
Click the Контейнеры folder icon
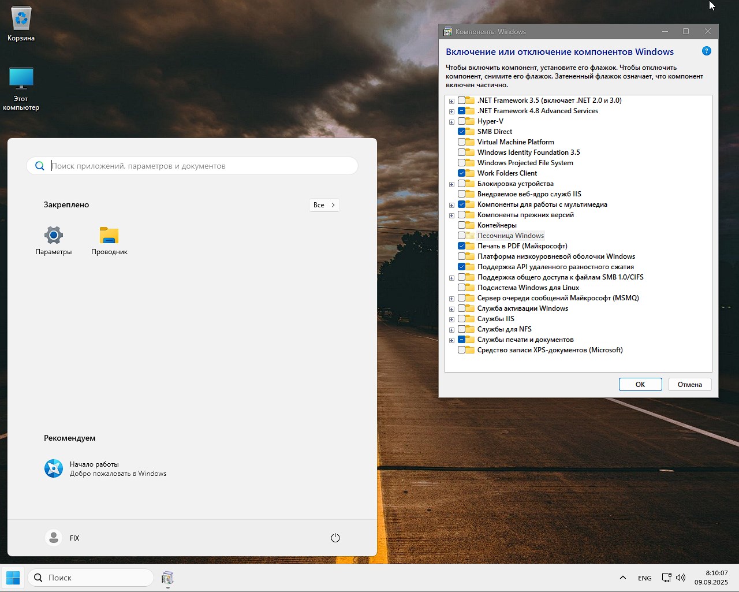(471, 225)
